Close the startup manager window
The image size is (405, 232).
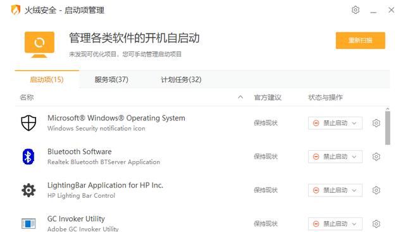click(391, 10)
